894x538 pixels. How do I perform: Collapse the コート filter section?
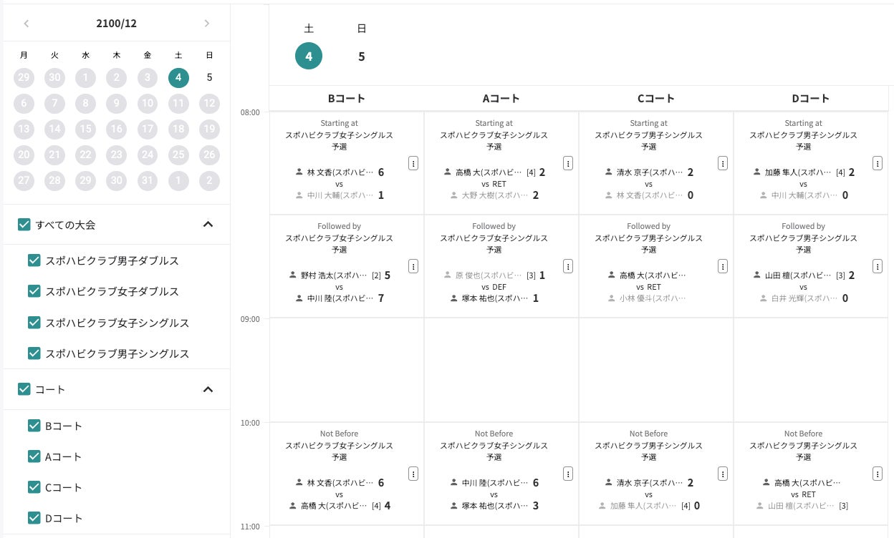208,389
